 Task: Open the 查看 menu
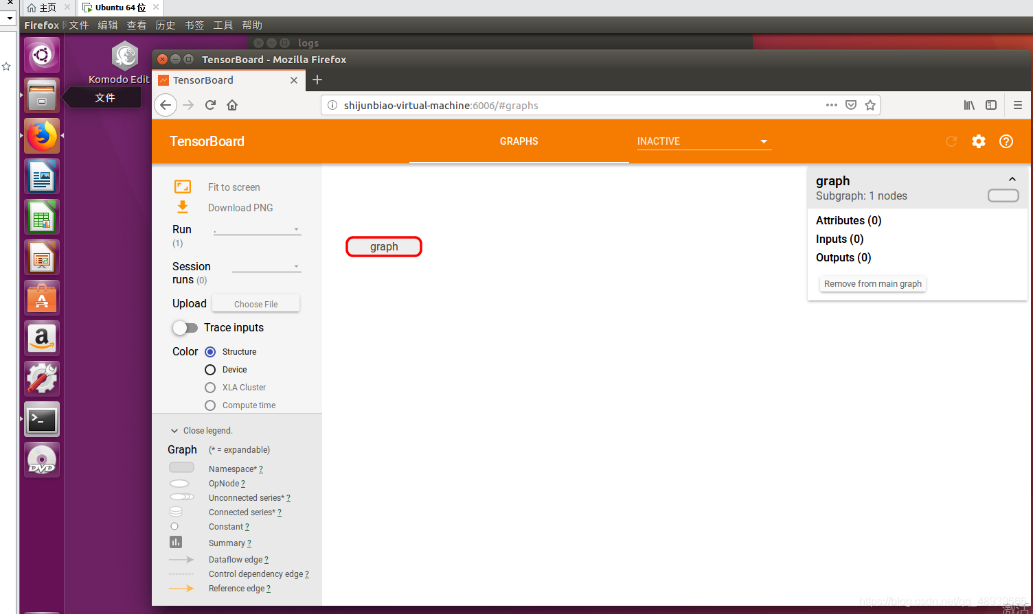[137, 25]
